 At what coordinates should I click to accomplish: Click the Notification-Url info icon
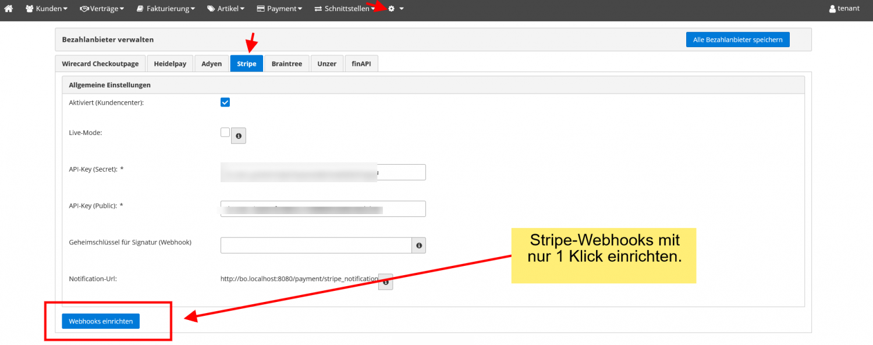tap(385, 282)
